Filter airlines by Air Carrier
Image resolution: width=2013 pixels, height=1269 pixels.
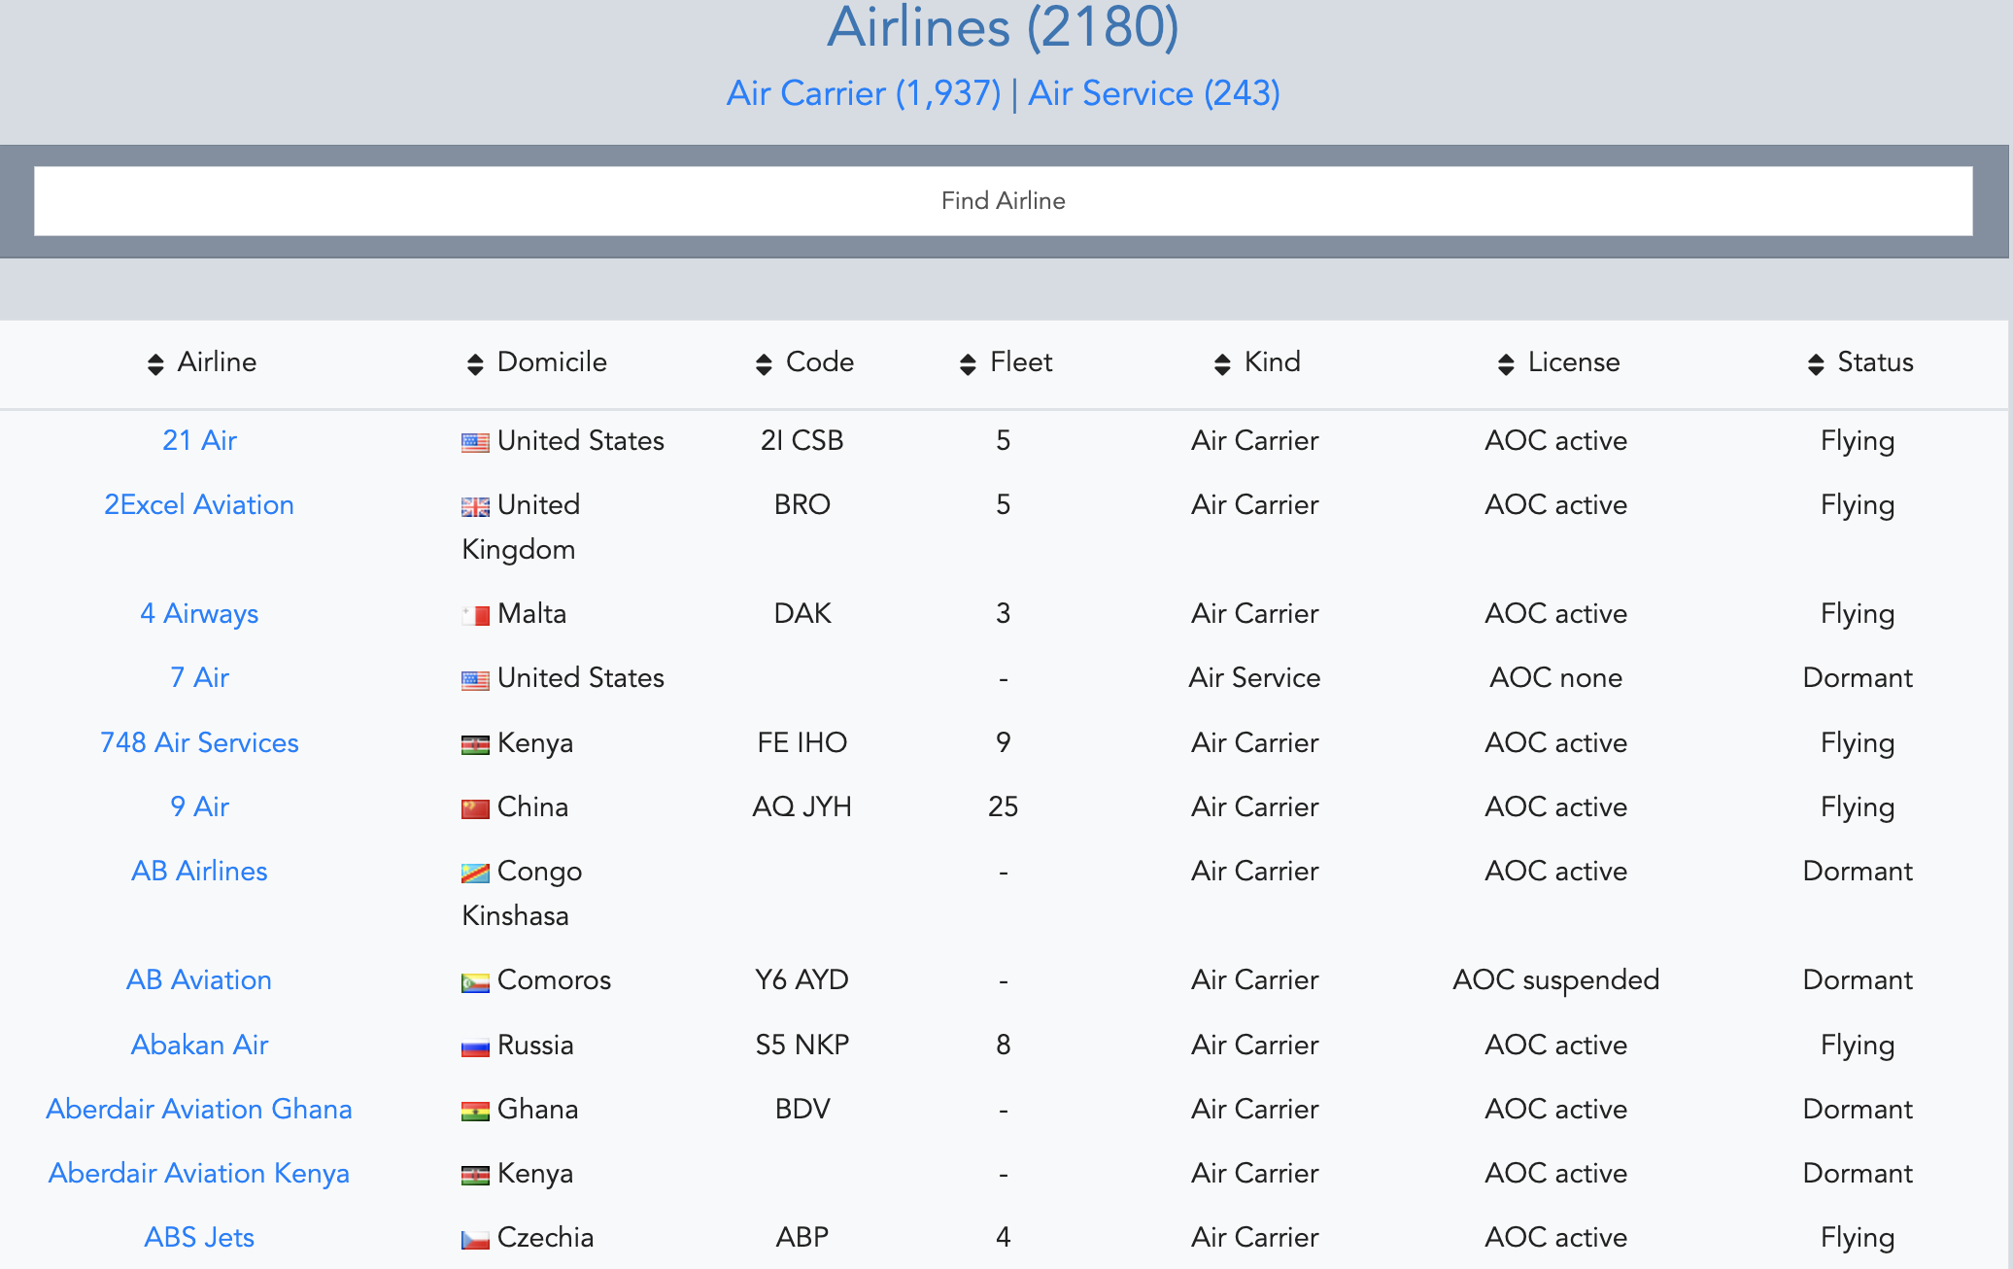coord(865,93)
